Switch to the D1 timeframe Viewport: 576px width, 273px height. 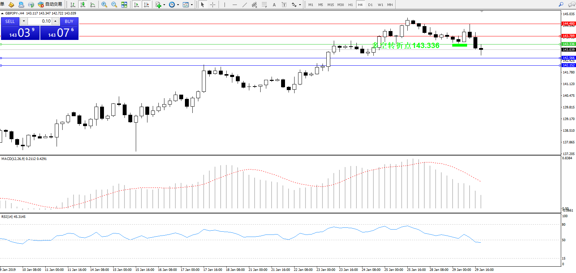(370, 5)
